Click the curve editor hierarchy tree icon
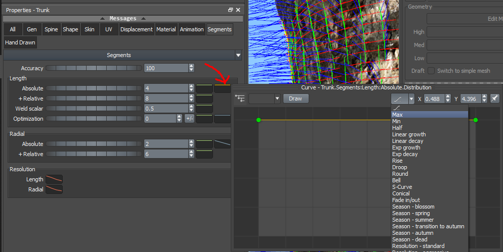Viewport: 503px width, 252px height. (x=240, y=98)
